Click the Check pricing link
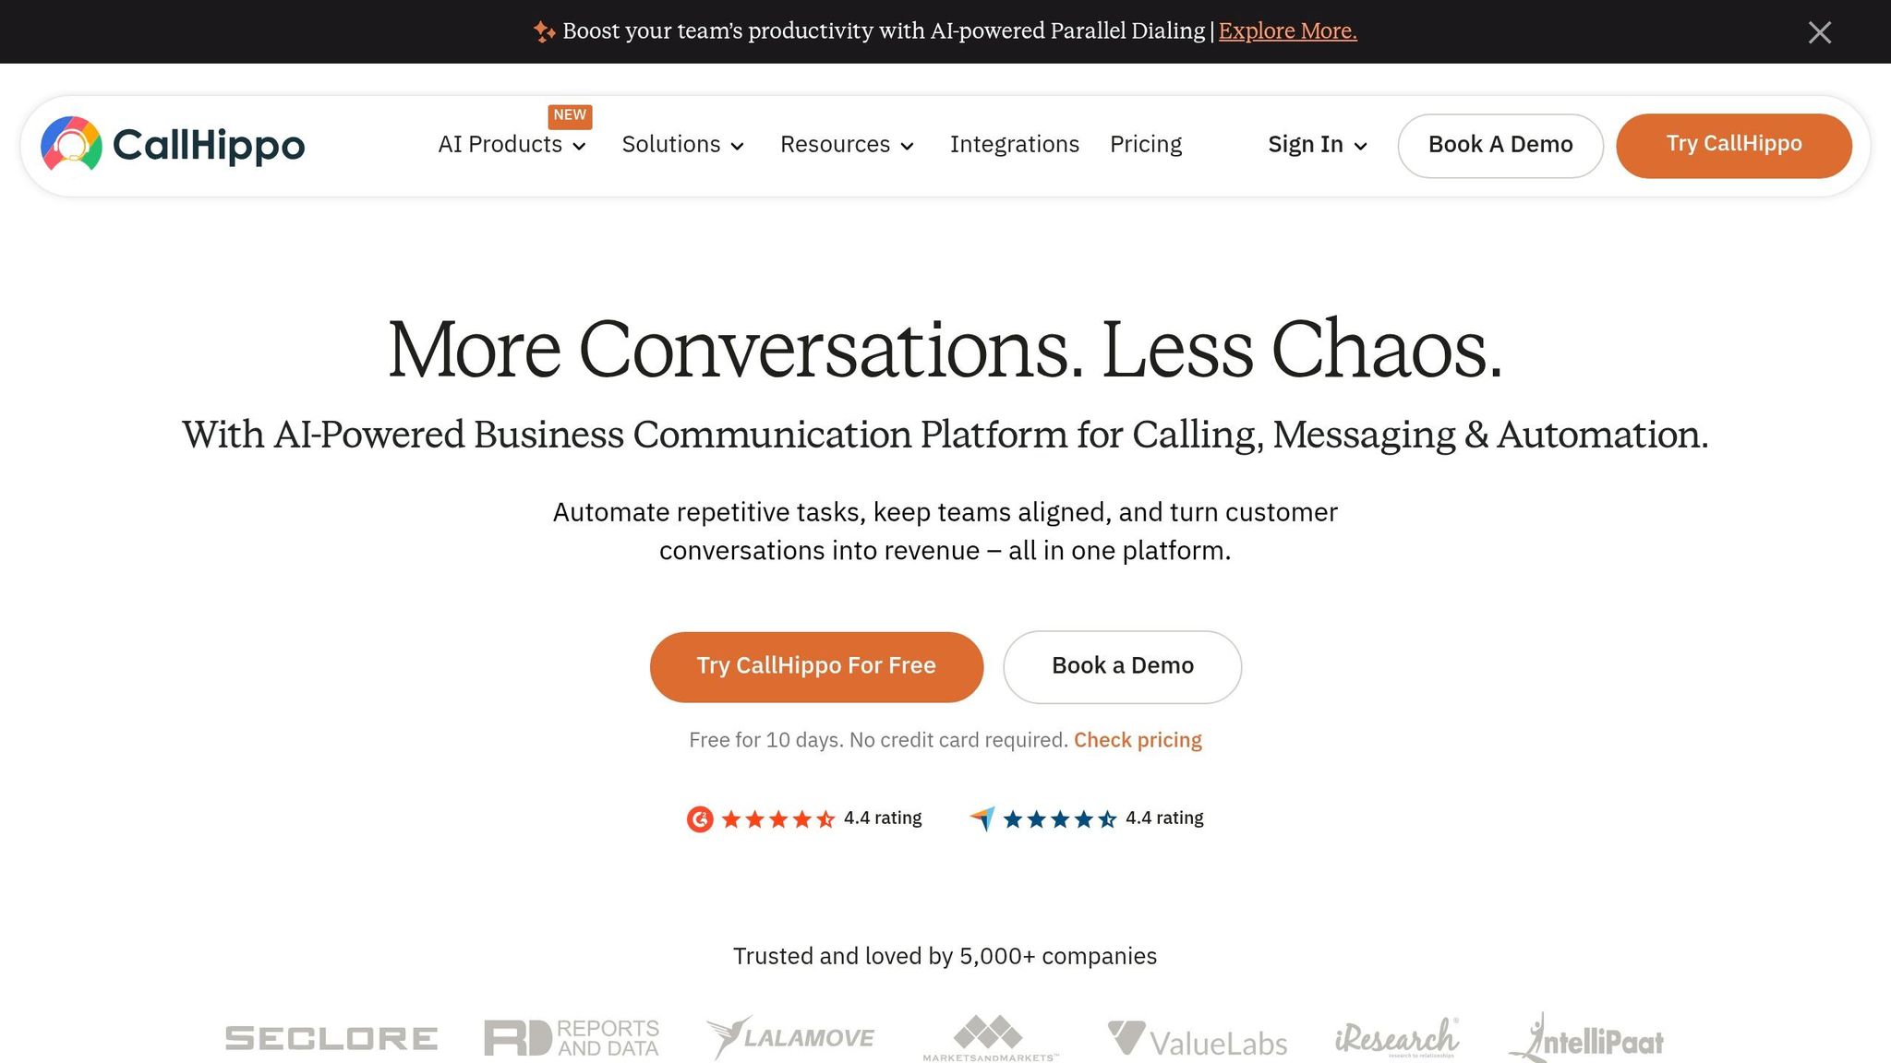Screen dimensions: 1891x1063 click(1138, 740)
